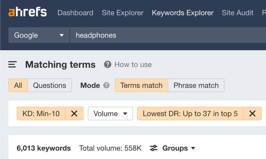Click the headphones keyword search field
The width and height of the screenshot is (266, 159).
[x=166, y=35]
